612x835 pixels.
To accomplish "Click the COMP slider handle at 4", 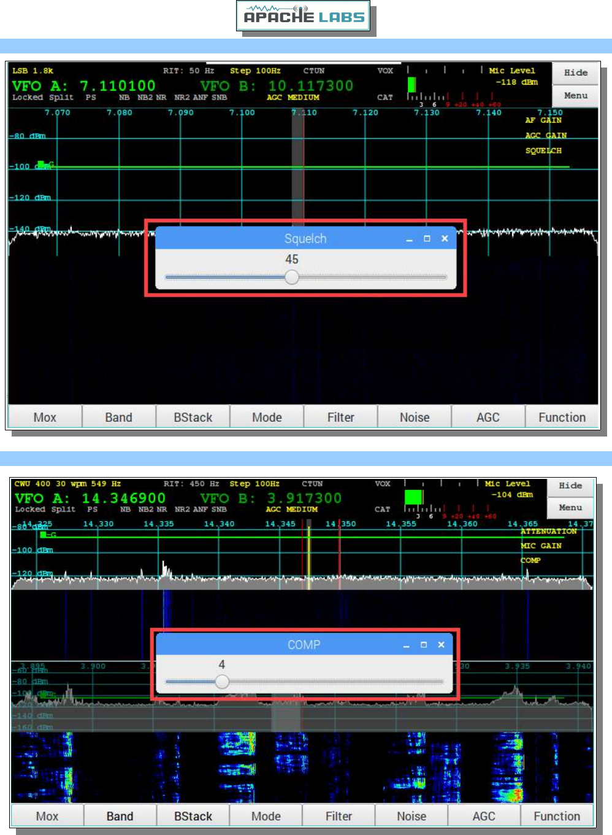I will tap(222, 682).
